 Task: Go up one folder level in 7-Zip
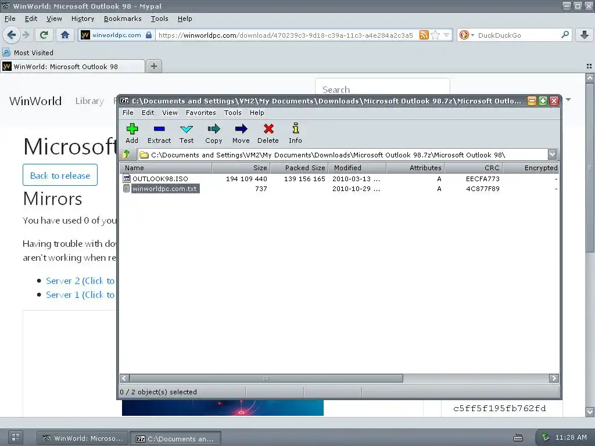126,154
